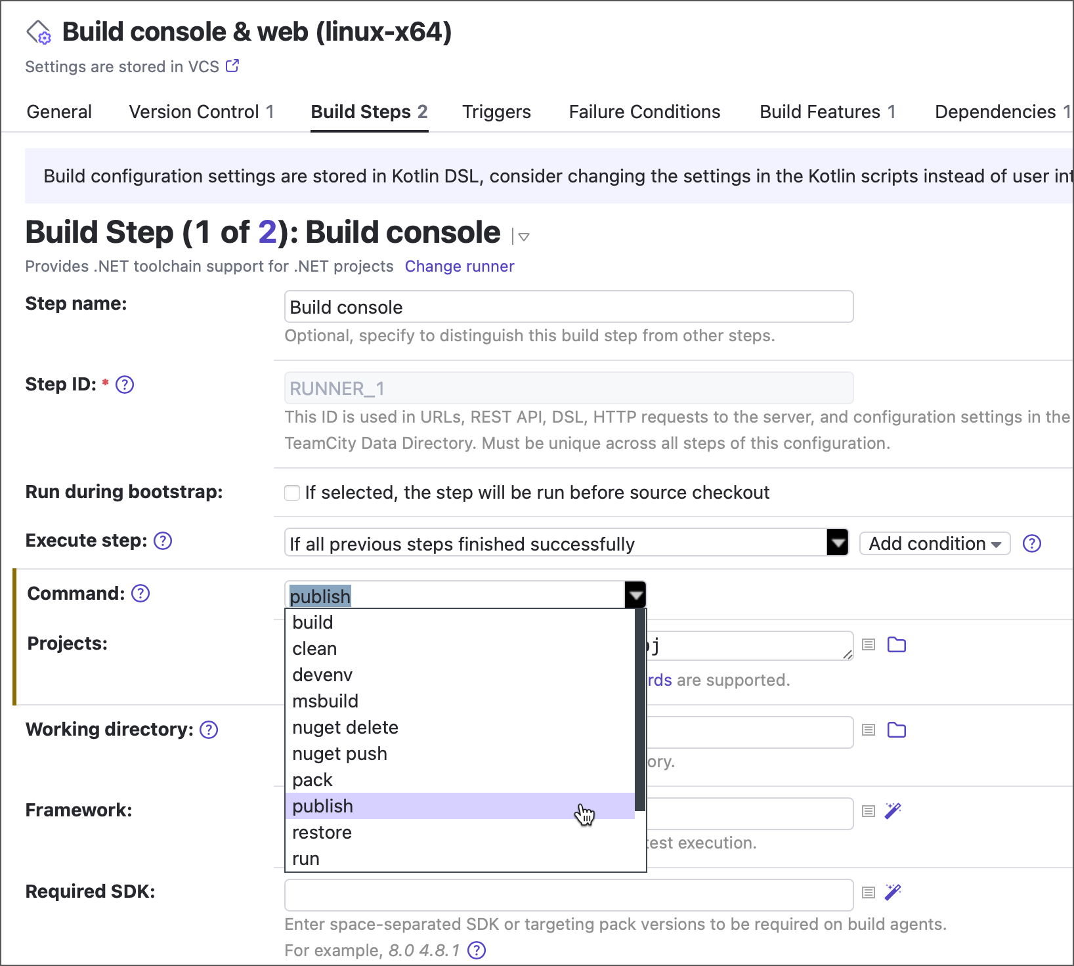Open the chevron beside Build console title
Image resolution: width=1074 pixels, height=966 pixels.
523,236
